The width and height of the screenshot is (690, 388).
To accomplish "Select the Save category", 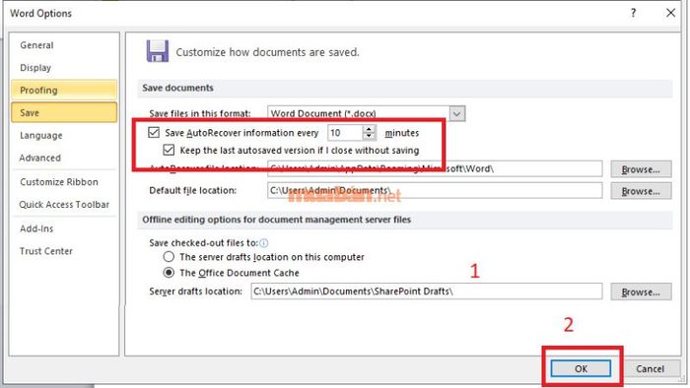I will click(64, 112).
